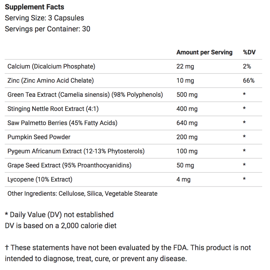Select the Pumpkin Seed Powder row label

pos(39,137)
